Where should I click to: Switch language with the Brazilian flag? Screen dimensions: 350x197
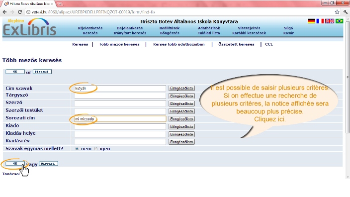point(339,21)
